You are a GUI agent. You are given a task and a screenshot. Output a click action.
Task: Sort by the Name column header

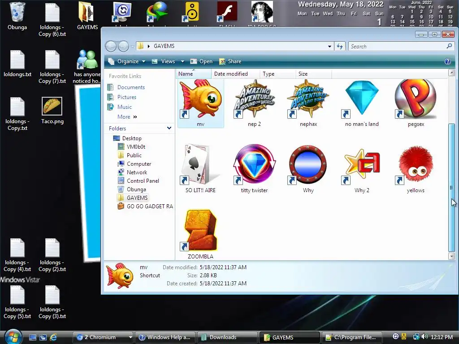(194, 74)
